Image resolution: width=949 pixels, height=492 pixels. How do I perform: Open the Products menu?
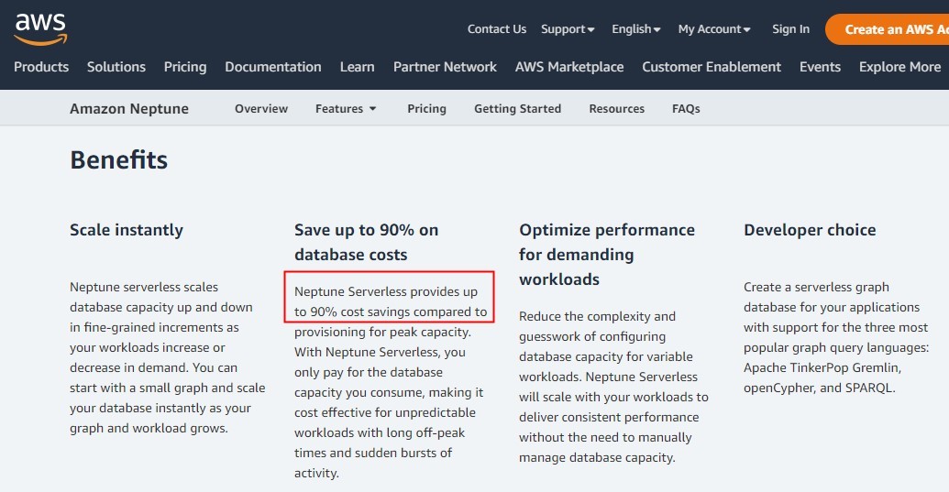41,67
